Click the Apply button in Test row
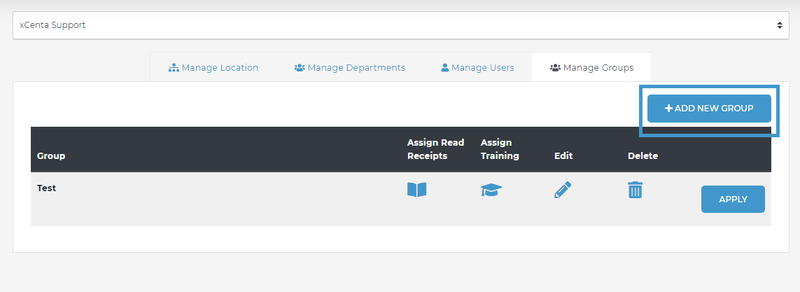800x292 pixels. [734, 199]
